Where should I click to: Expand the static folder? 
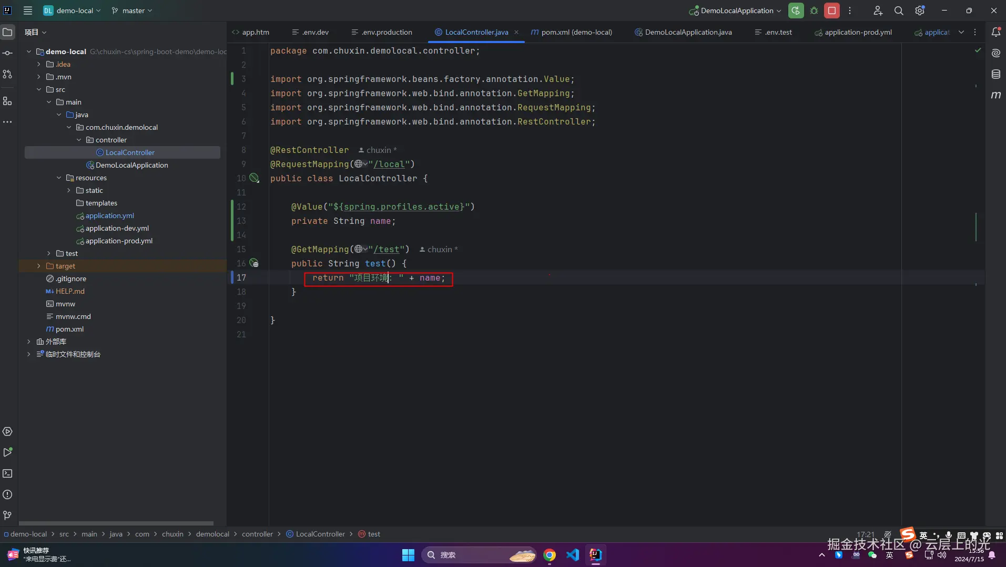(x=69, y=190)
